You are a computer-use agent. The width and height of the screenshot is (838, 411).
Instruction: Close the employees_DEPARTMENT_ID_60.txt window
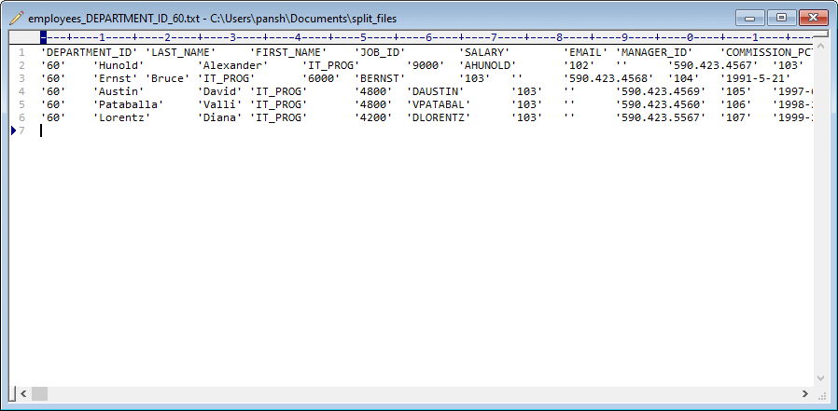click(x=812, y=17)
